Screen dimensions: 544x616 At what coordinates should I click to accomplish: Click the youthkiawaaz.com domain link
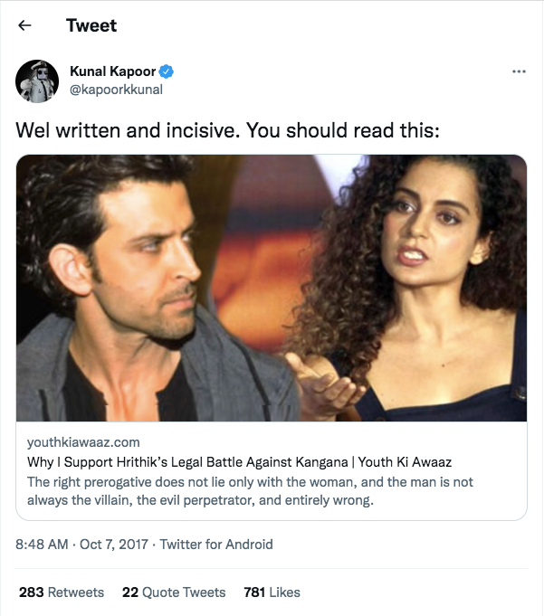[83, 442]
